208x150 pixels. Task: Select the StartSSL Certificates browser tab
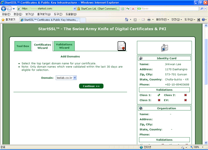coord(50,20)
